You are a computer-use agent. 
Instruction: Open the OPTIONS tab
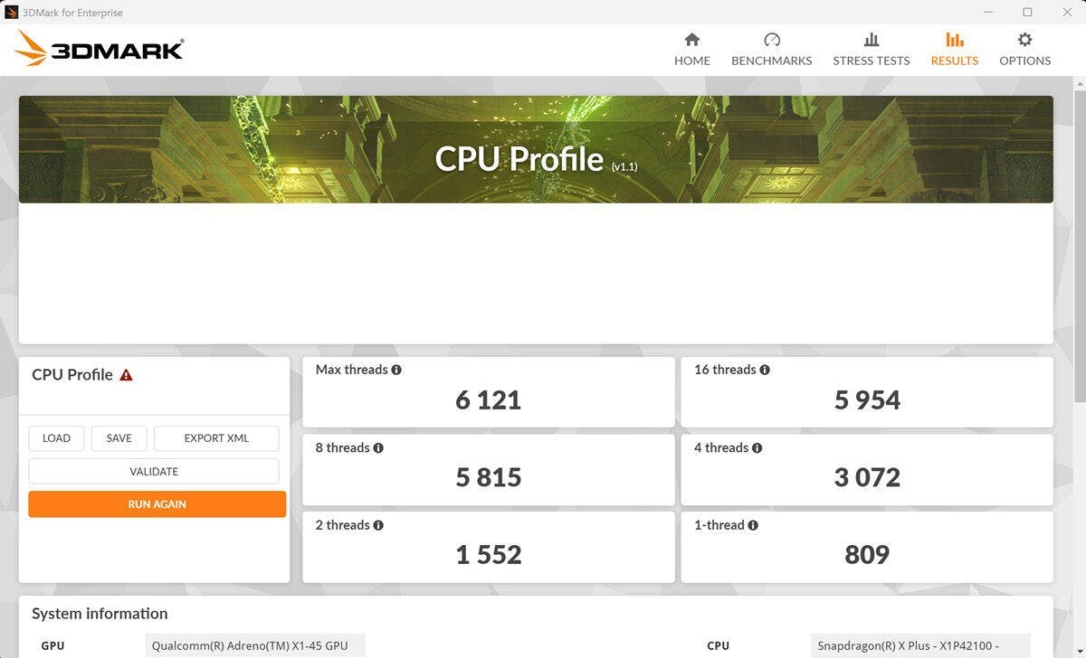(x=1025, y=50)
